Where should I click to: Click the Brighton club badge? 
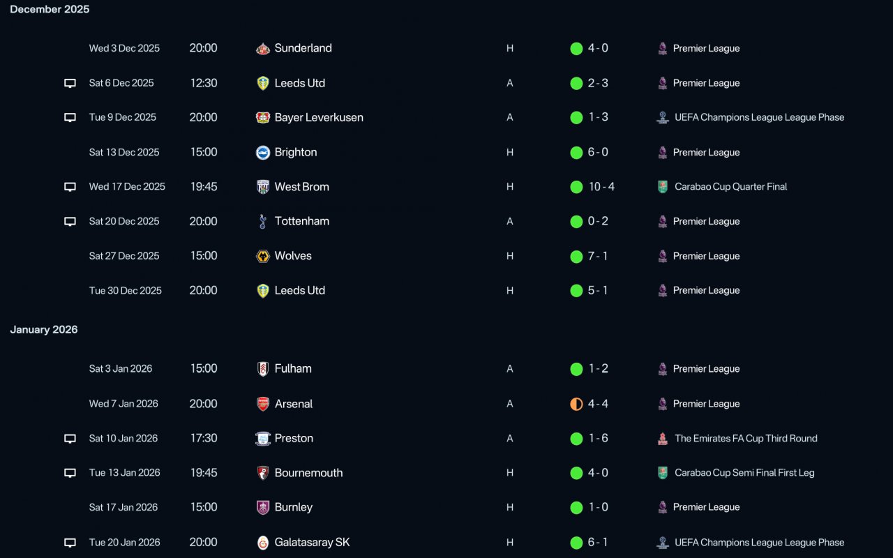[263, 152]
